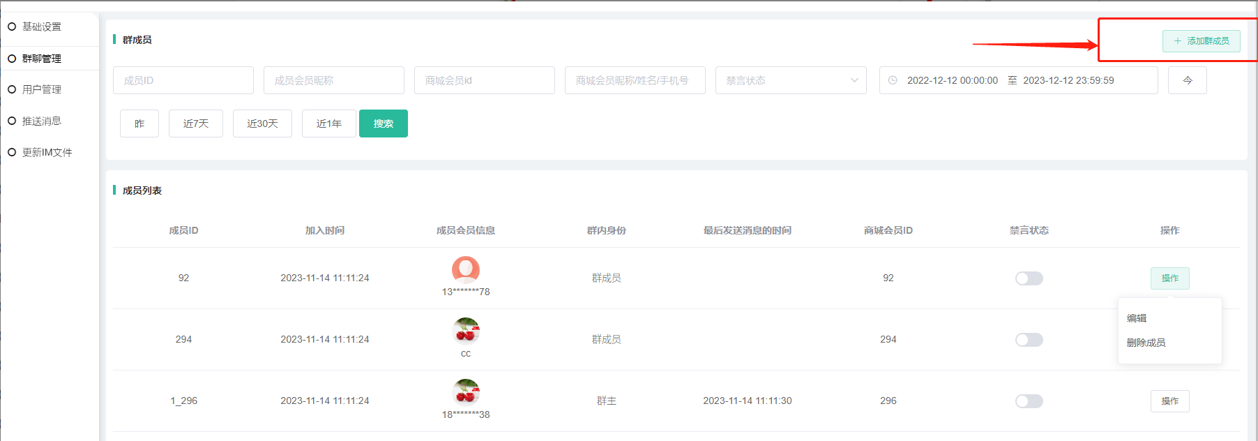
Task: Toggle mute status for member 1_296
Action: point(1029,401)
